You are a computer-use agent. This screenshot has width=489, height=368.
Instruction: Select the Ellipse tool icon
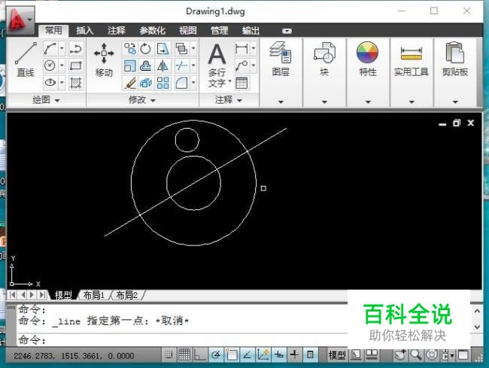[x=50, y=82]
